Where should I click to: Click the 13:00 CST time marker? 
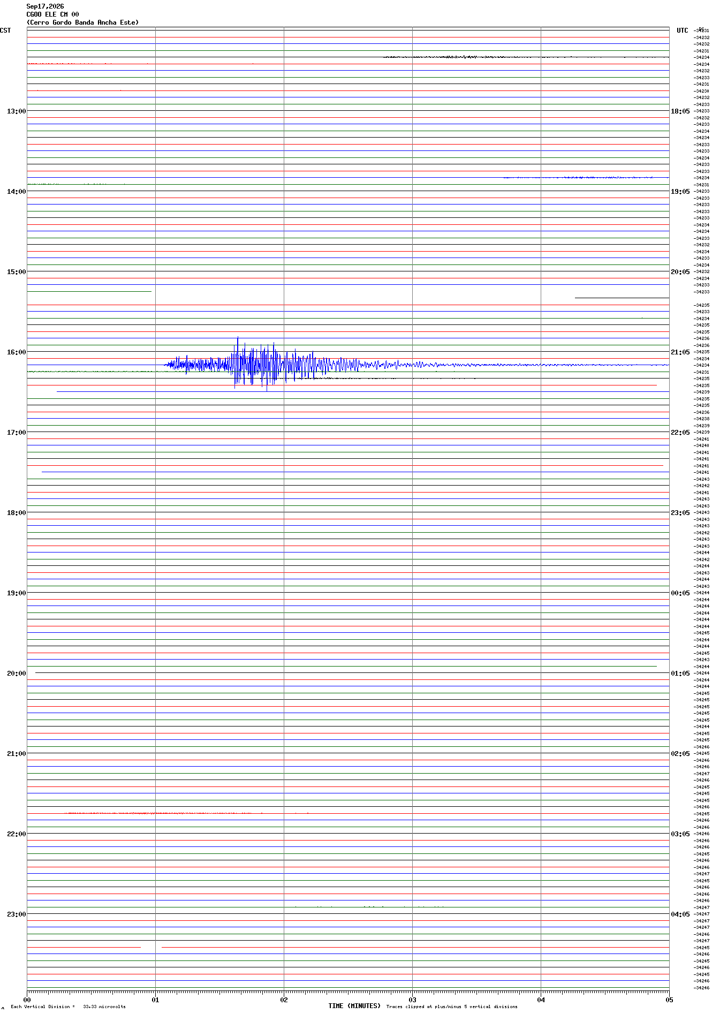[16, 111]
